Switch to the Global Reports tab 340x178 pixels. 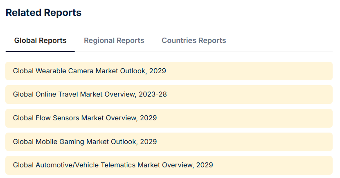pos(40,41)
